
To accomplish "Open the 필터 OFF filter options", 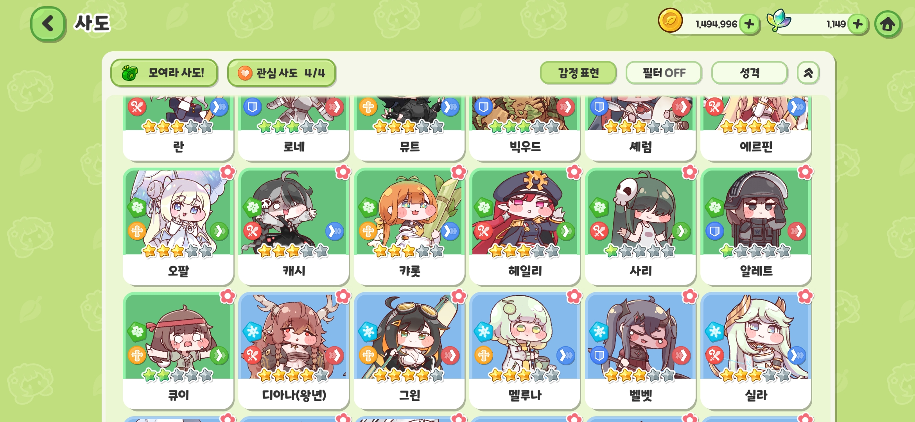I will 664,73.
